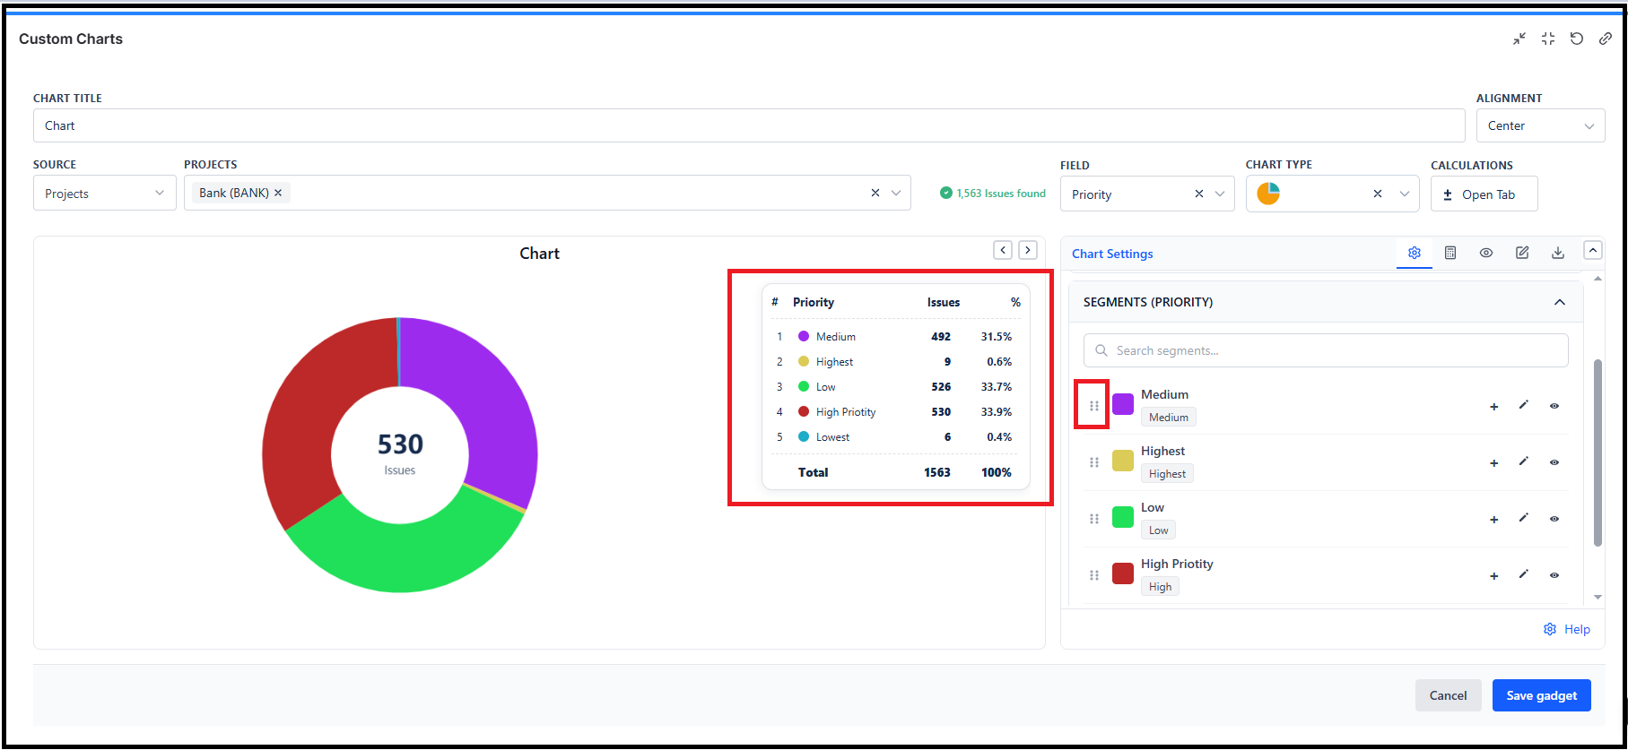Click the exit fullscreen icon at top right
1628x750 pixels.
(1548, 39)
